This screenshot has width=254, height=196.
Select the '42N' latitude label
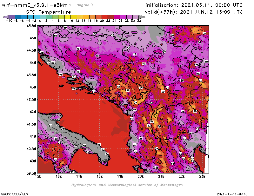pos(33,112)
